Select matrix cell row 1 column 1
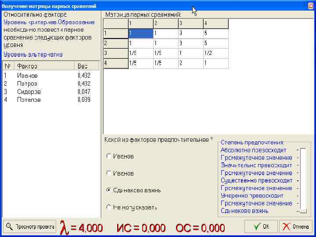This screenshot has height=237, width=316. pyautogui.click(x=141, y=33)
